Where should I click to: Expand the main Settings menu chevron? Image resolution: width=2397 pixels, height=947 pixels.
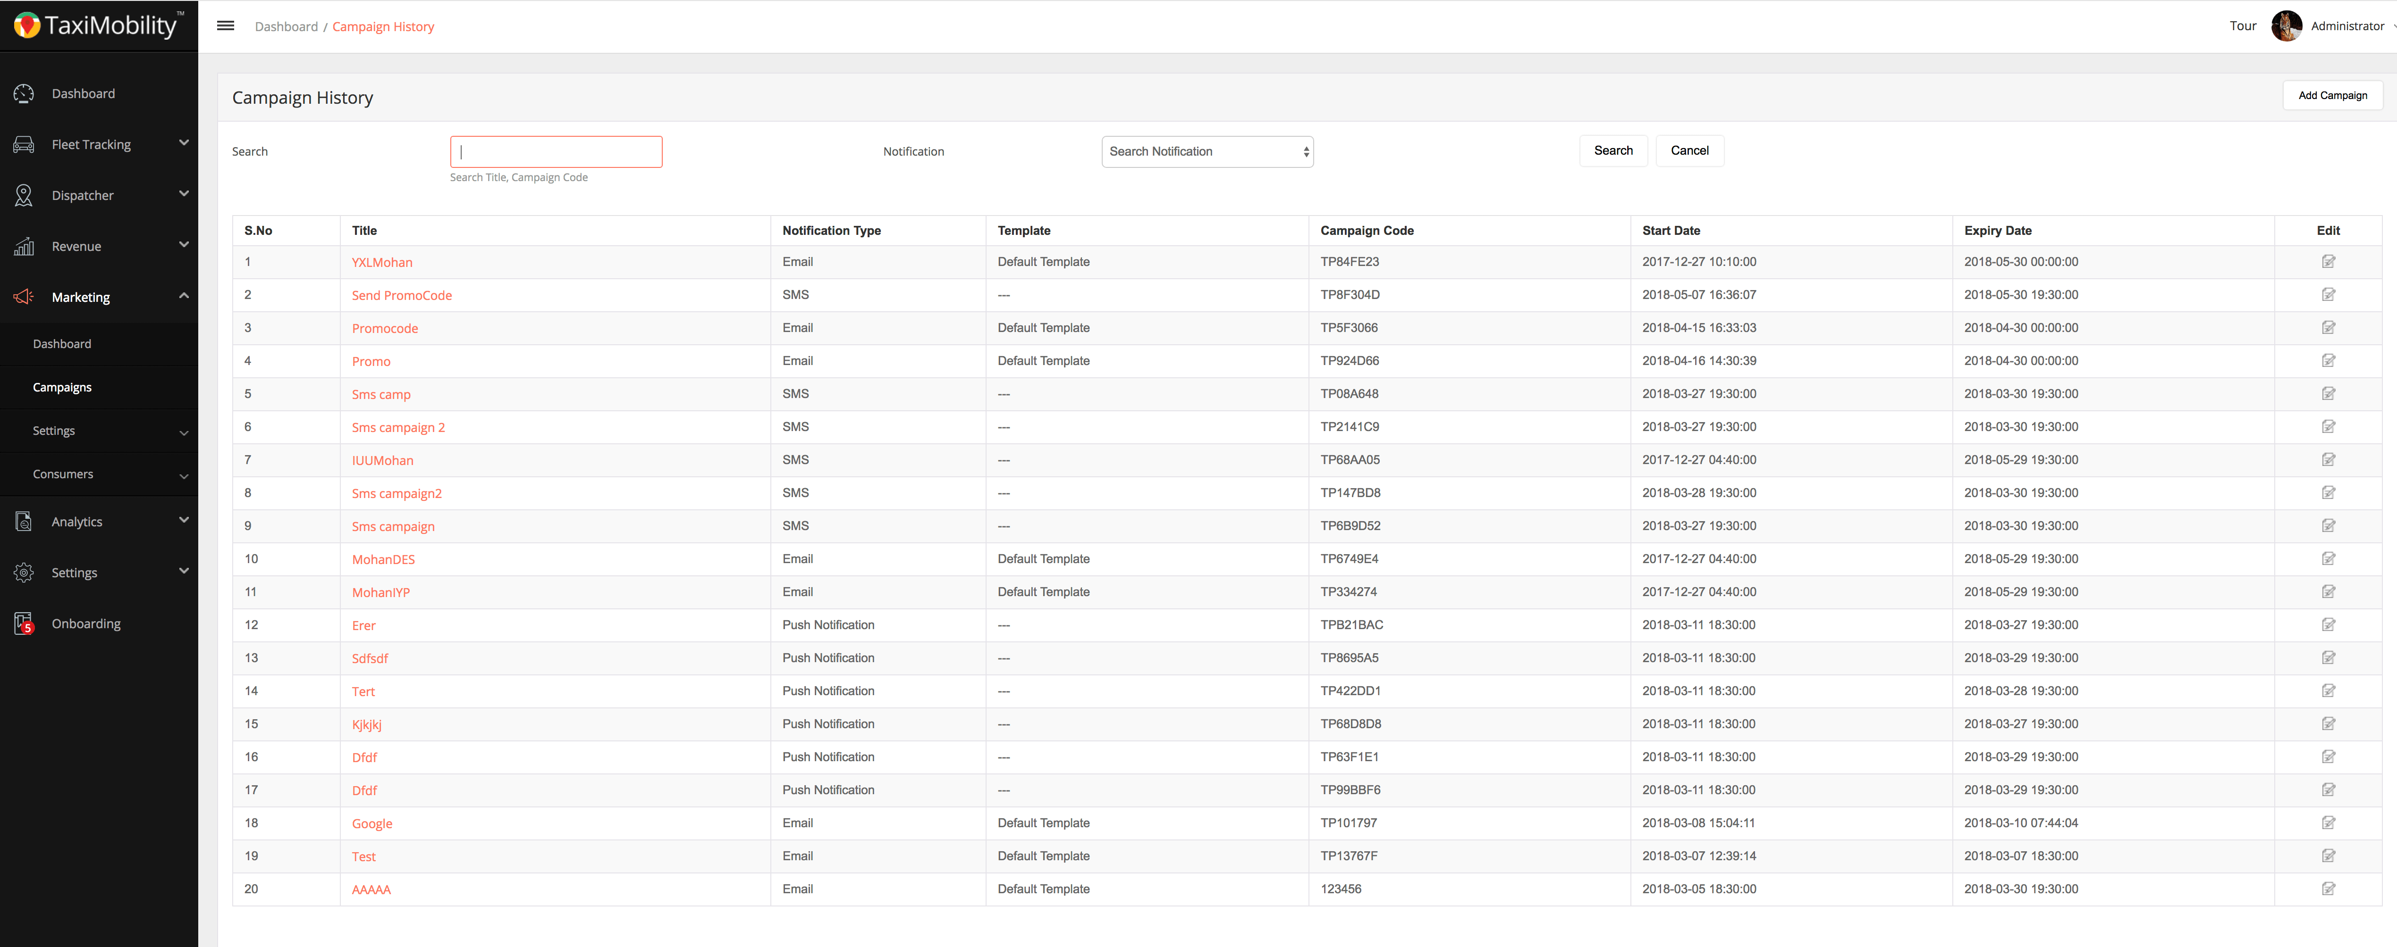183,572
